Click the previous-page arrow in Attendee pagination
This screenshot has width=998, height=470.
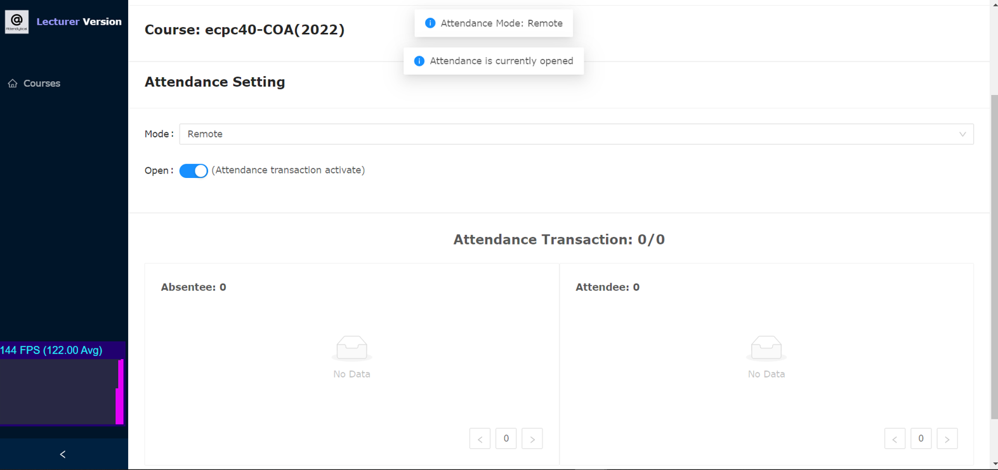coord(895,438)
